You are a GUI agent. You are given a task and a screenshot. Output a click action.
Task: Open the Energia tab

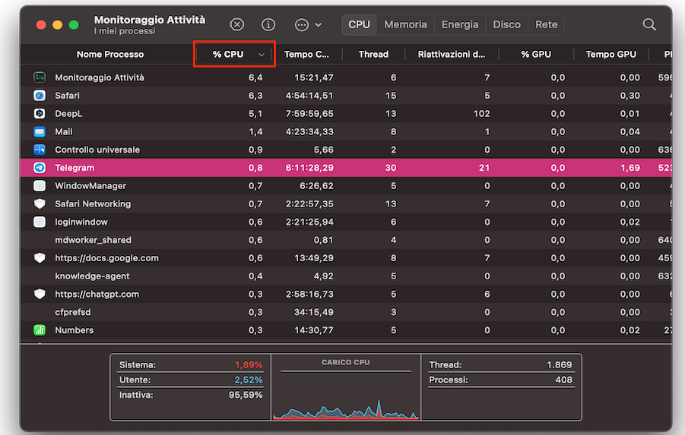click(460, 24)
